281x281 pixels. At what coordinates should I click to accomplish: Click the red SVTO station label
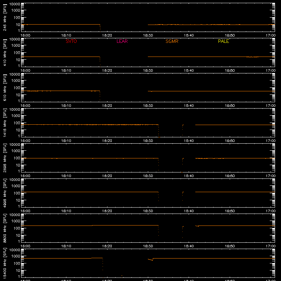pyautogui.click(x=71, y=41)
